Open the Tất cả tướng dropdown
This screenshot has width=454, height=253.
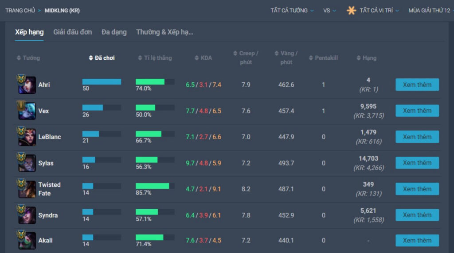292,11
